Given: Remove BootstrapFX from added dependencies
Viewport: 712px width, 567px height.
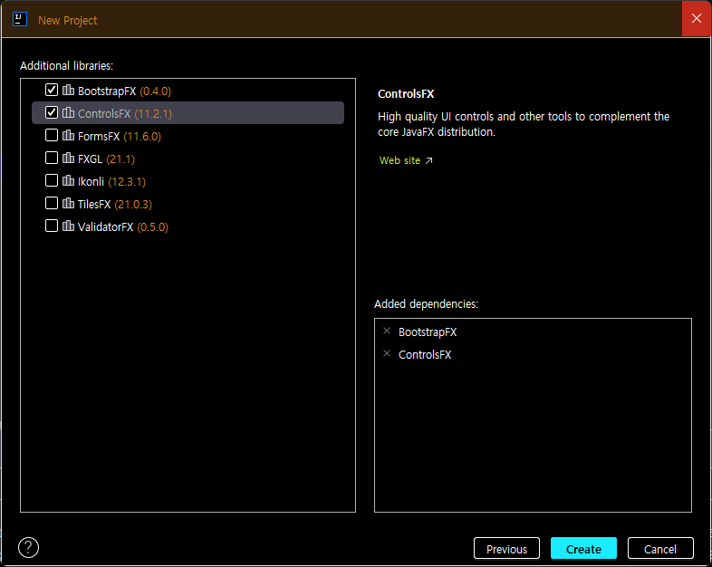Looking at the screenshot, I should pyautogui.click(x=387, y=331).
